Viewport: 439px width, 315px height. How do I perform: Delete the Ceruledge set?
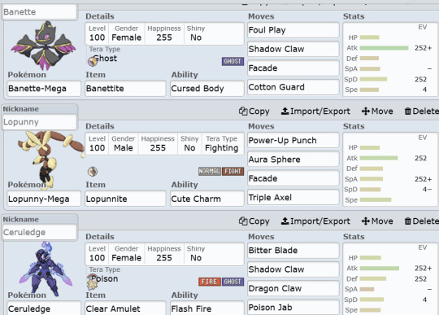(421, 221)
